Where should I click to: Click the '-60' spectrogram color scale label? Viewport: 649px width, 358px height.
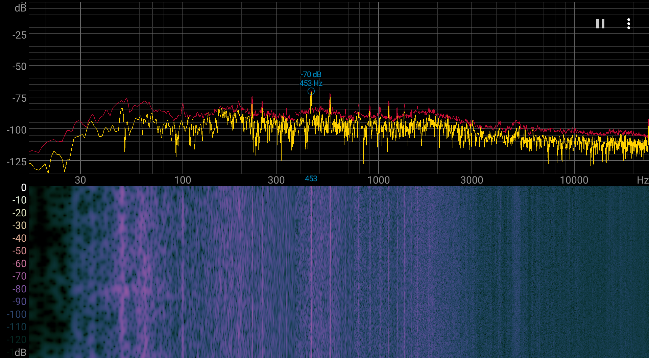pos(19,264)
